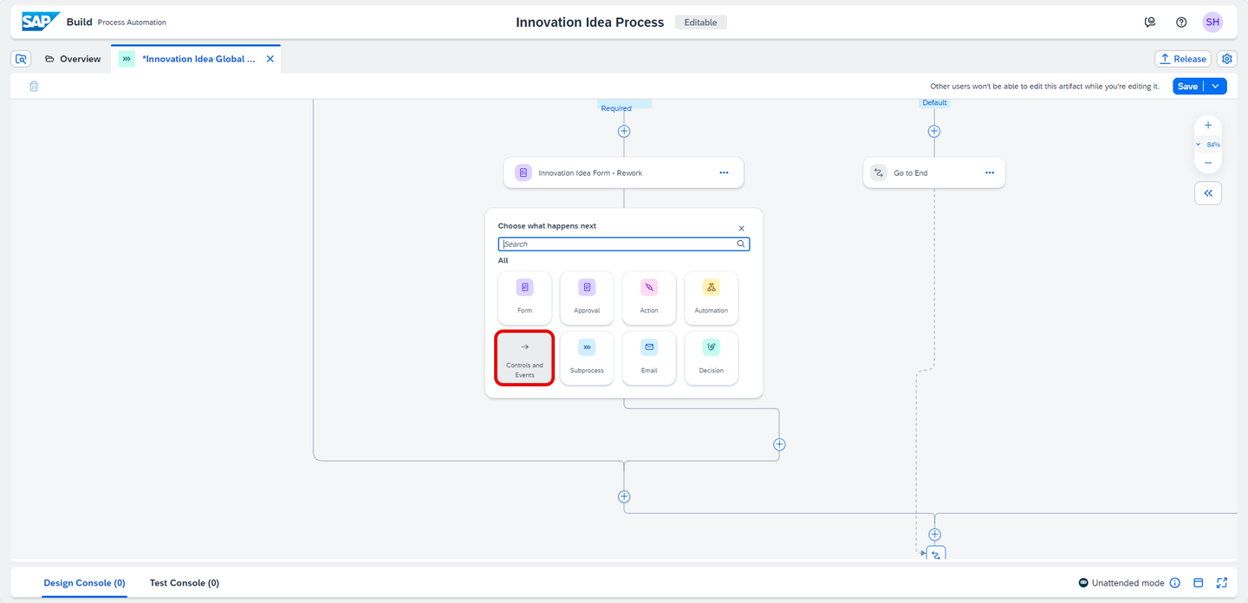Viewport: 1248px width, 603px height.
Task: Click the Required branch label
Action: (x=616, y=108)
